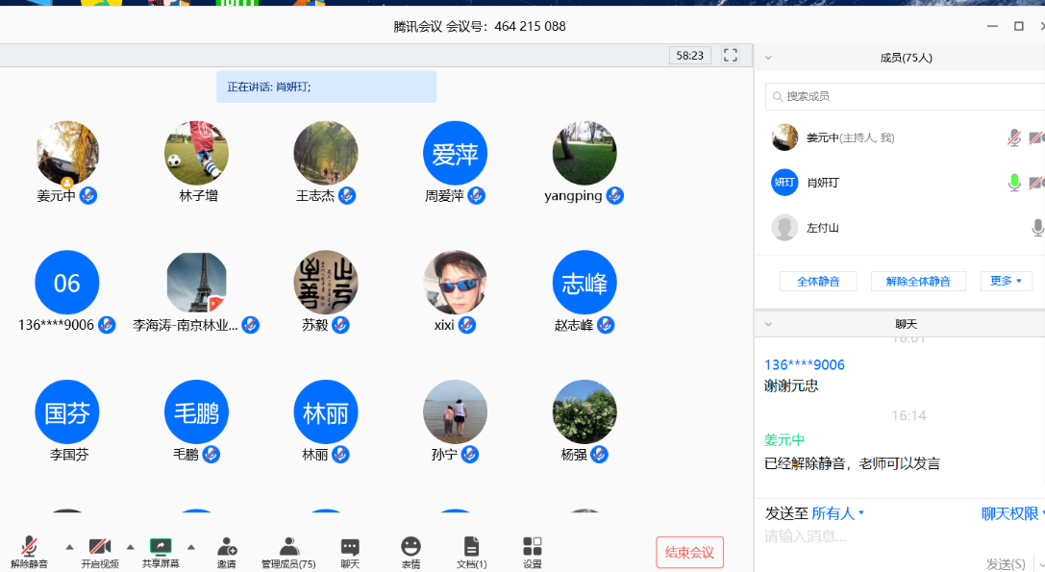Click the red 结束会议 end meeting button
This screenshot has height=572, width=1045.
coord(689,552)
